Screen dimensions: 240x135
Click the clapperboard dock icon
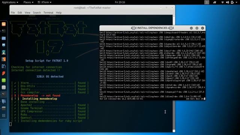pos(4,108)
